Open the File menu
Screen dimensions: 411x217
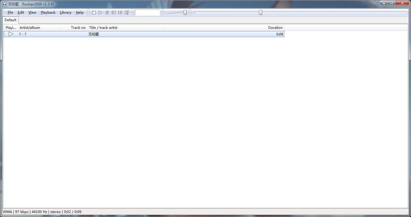10,13
